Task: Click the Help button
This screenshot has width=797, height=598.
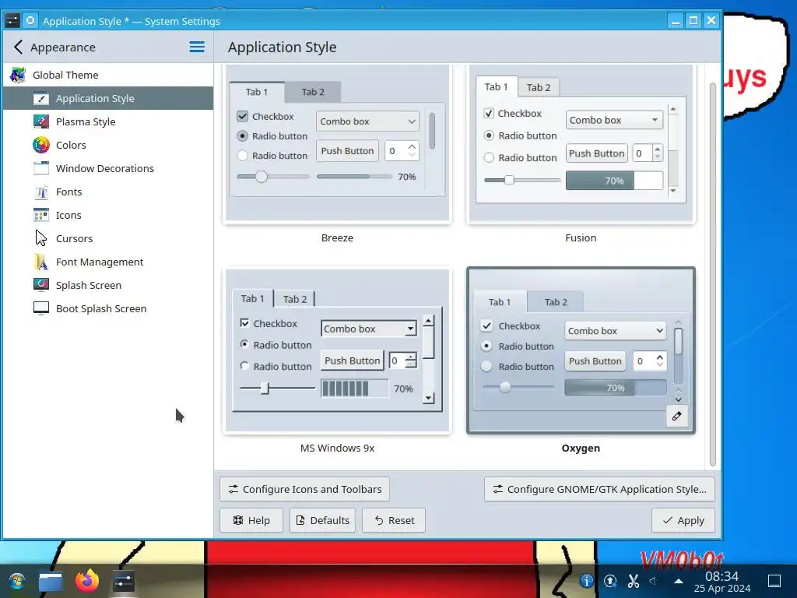Action: click(251, 520)
